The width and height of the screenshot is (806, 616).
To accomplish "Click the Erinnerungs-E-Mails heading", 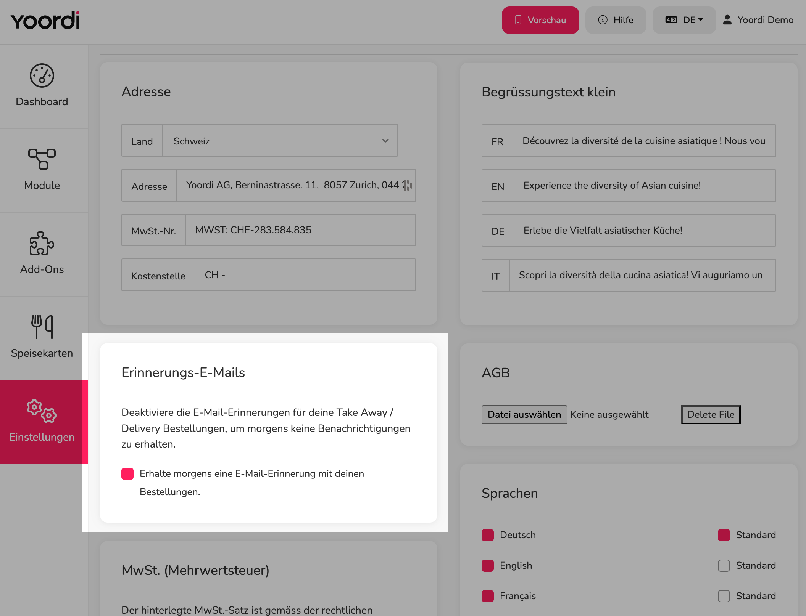I will coord(183,372).
